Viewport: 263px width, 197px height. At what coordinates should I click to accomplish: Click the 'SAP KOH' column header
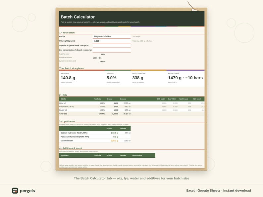[x=172, y=99]
